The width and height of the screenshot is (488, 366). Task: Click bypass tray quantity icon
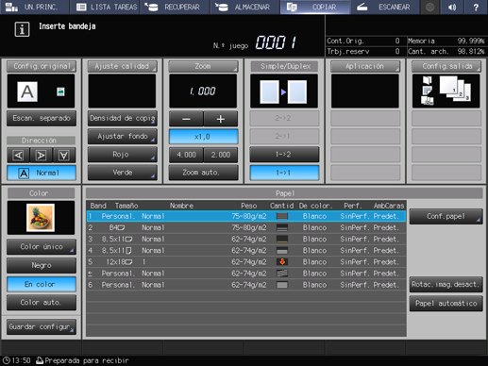[282, 274]
